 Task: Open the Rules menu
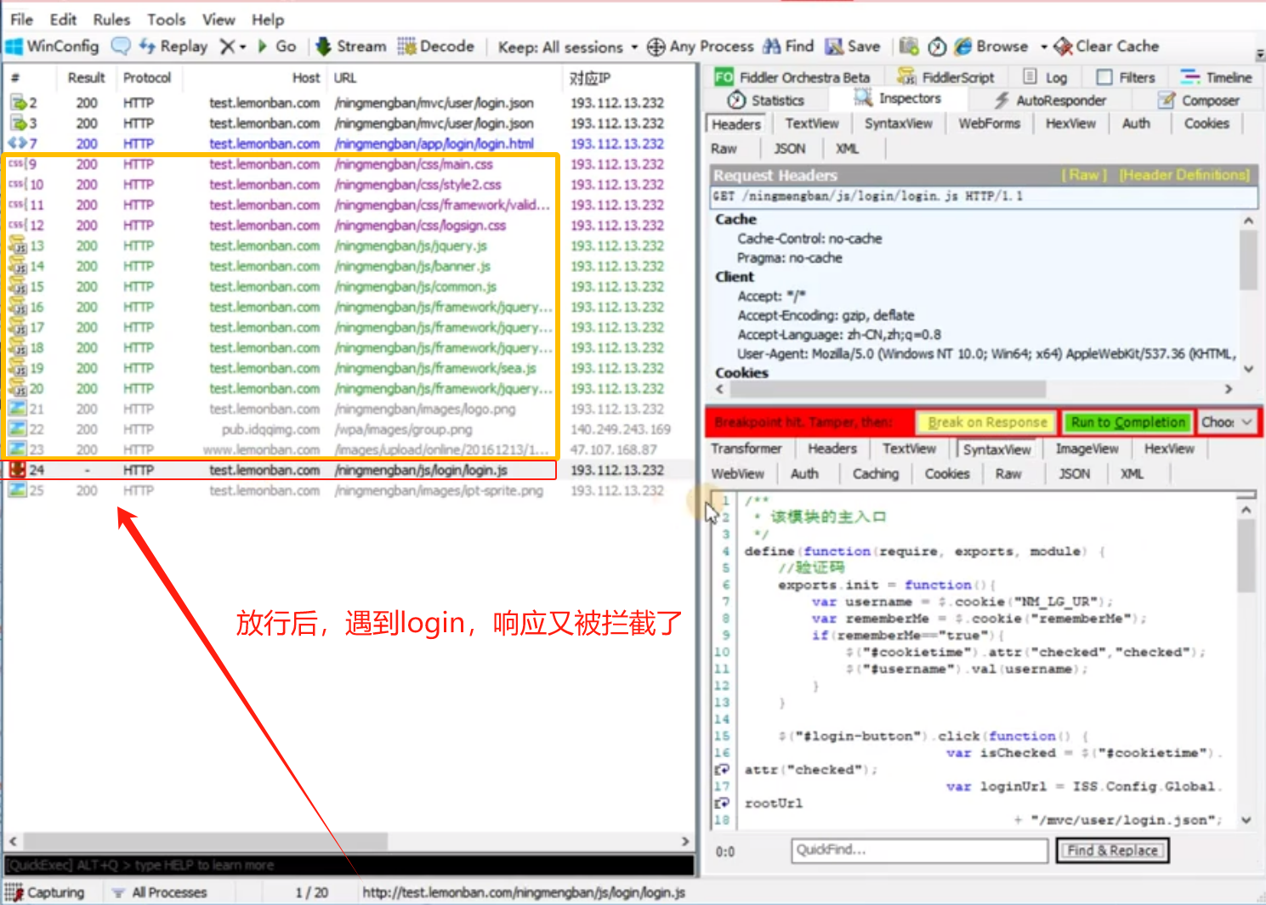pos(111,19)
